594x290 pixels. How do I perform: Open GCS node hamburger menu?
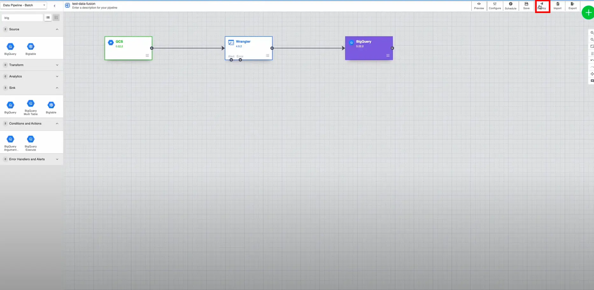pyautogui.click(x=147, y=56)
